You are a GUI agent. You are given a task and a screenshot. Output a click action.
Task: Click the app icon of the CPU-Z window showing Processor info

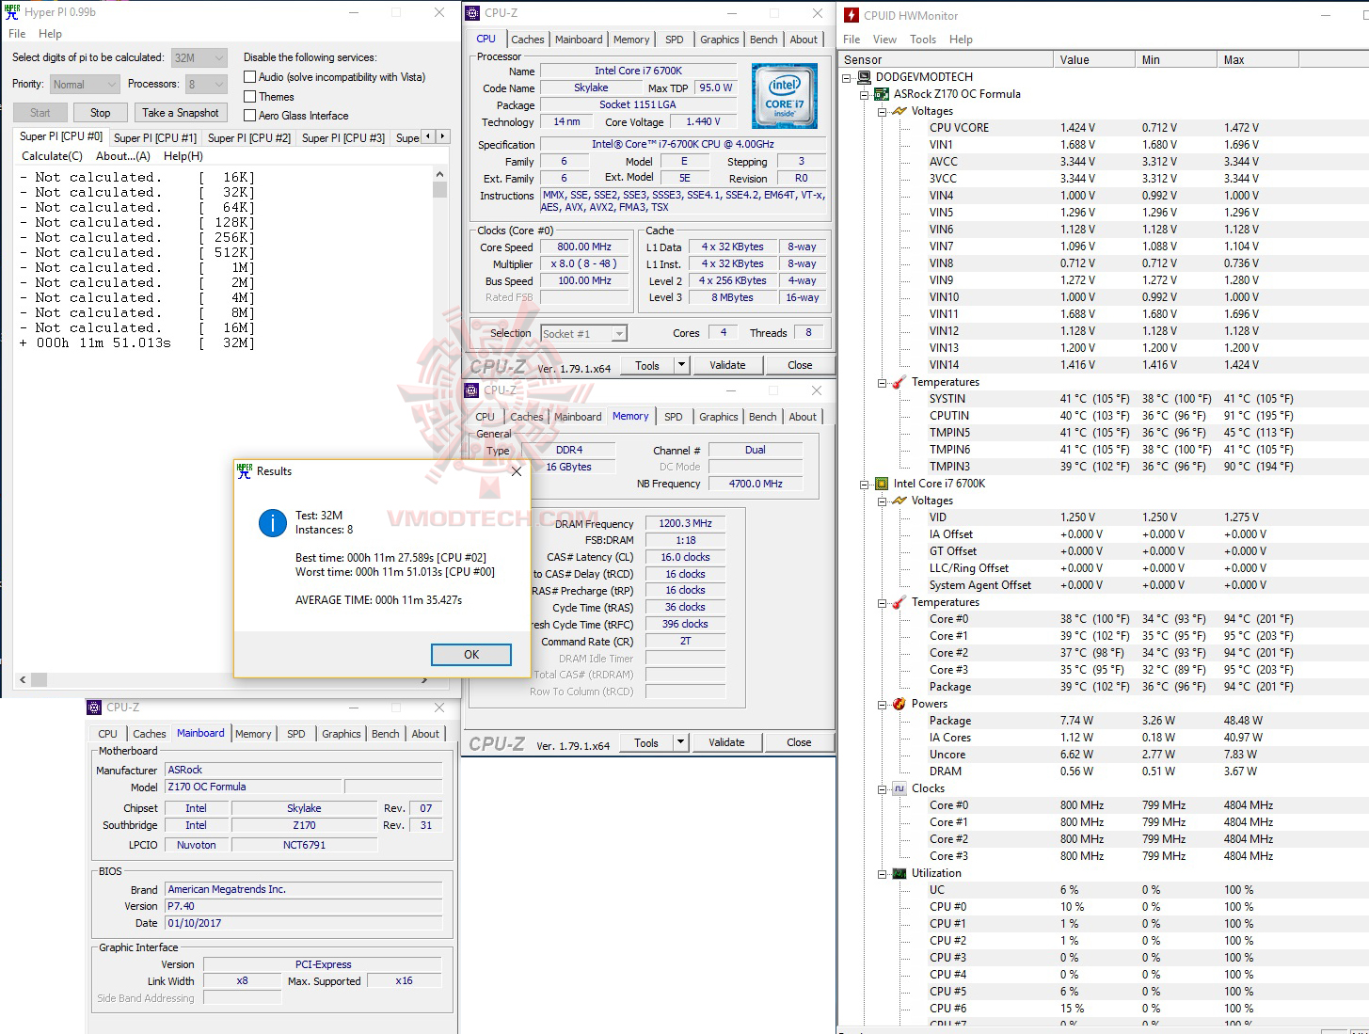point(473,13)
